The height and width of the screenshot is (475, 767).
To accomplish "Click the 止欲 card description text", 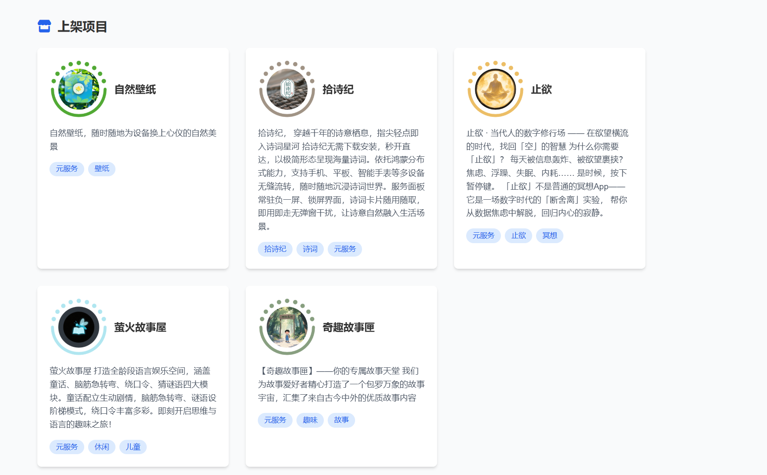I will tap(547, 173).
